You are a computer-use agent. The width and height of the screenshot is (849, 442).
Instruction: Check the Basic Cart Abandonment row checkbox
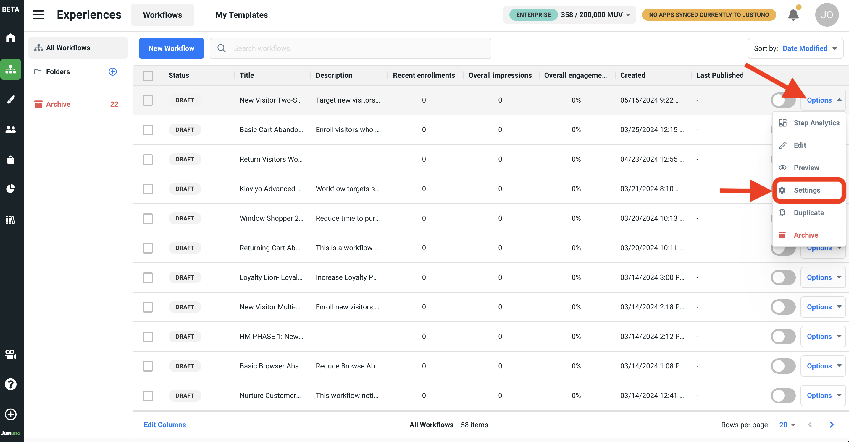(x=148, y=130)
